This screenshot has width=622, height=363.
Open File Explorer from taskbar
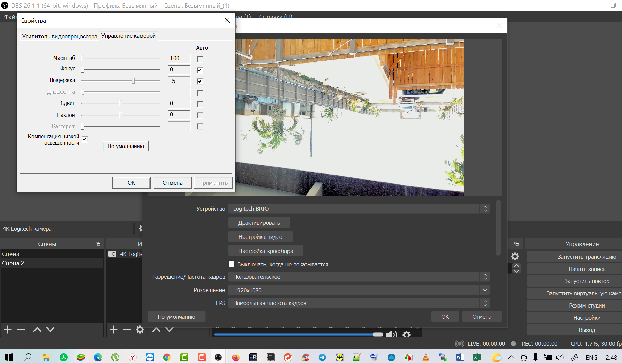point(46,357)
